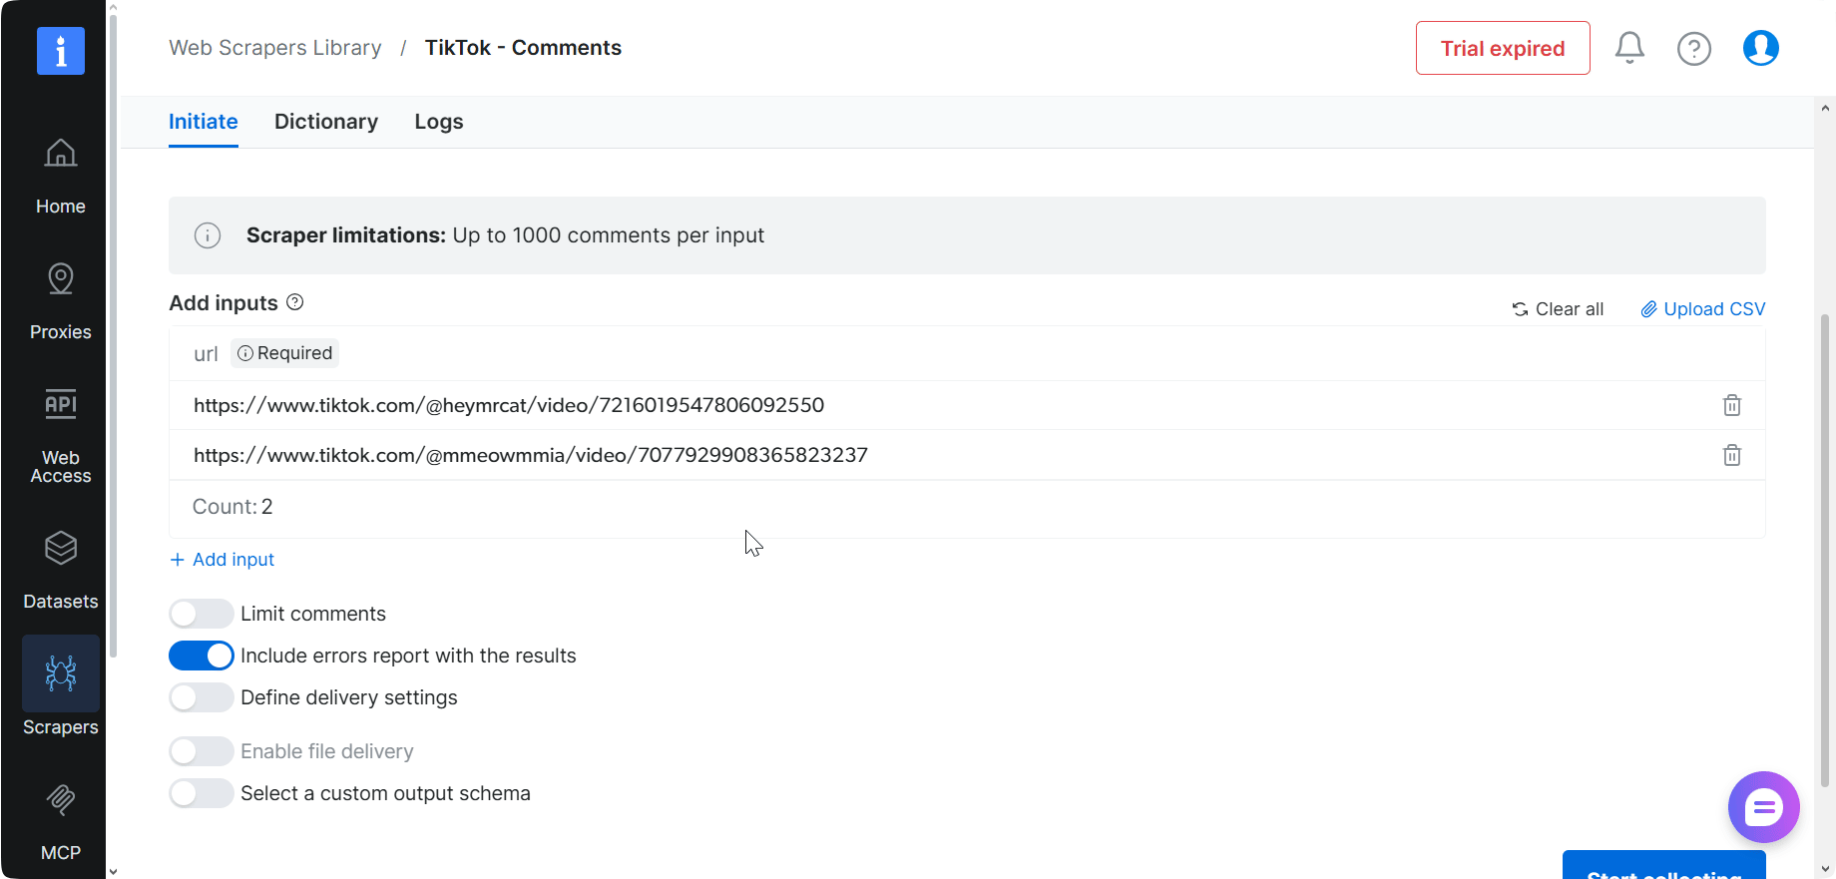Image resolution: width=1836 pixels, height=879 pixels.
Task: Toggle Enable file delivery switch
Action: tap(202, 751)
